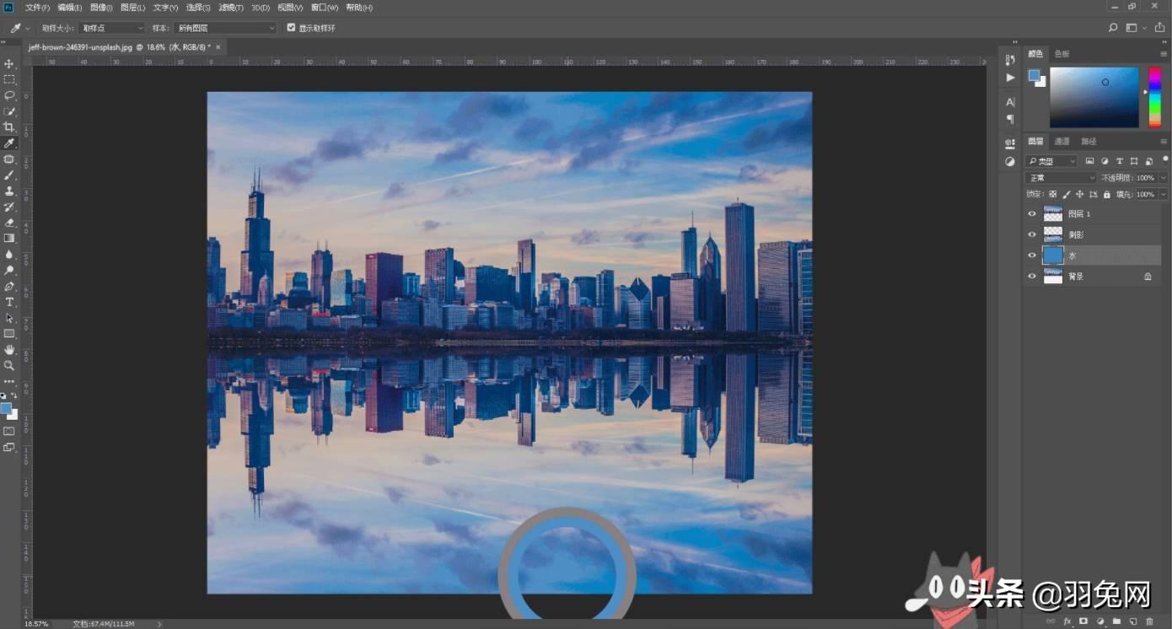Open layer filter 类型 dropdown
Image resolution: width=1172 pixels, height=629 pixels.
coord(1051,161)
